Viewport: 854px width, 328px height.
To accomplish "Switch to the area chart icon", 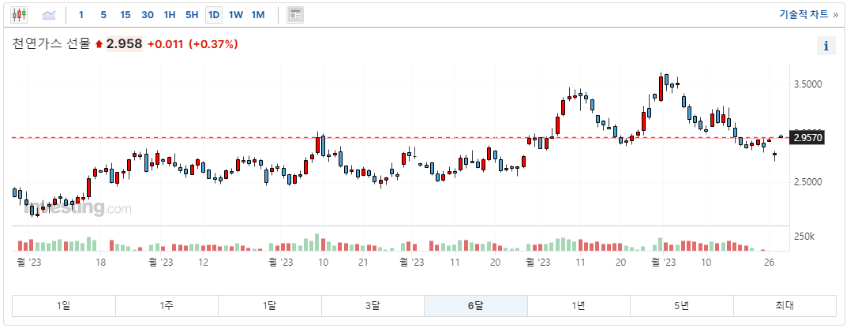I will [x=49, y=15].
